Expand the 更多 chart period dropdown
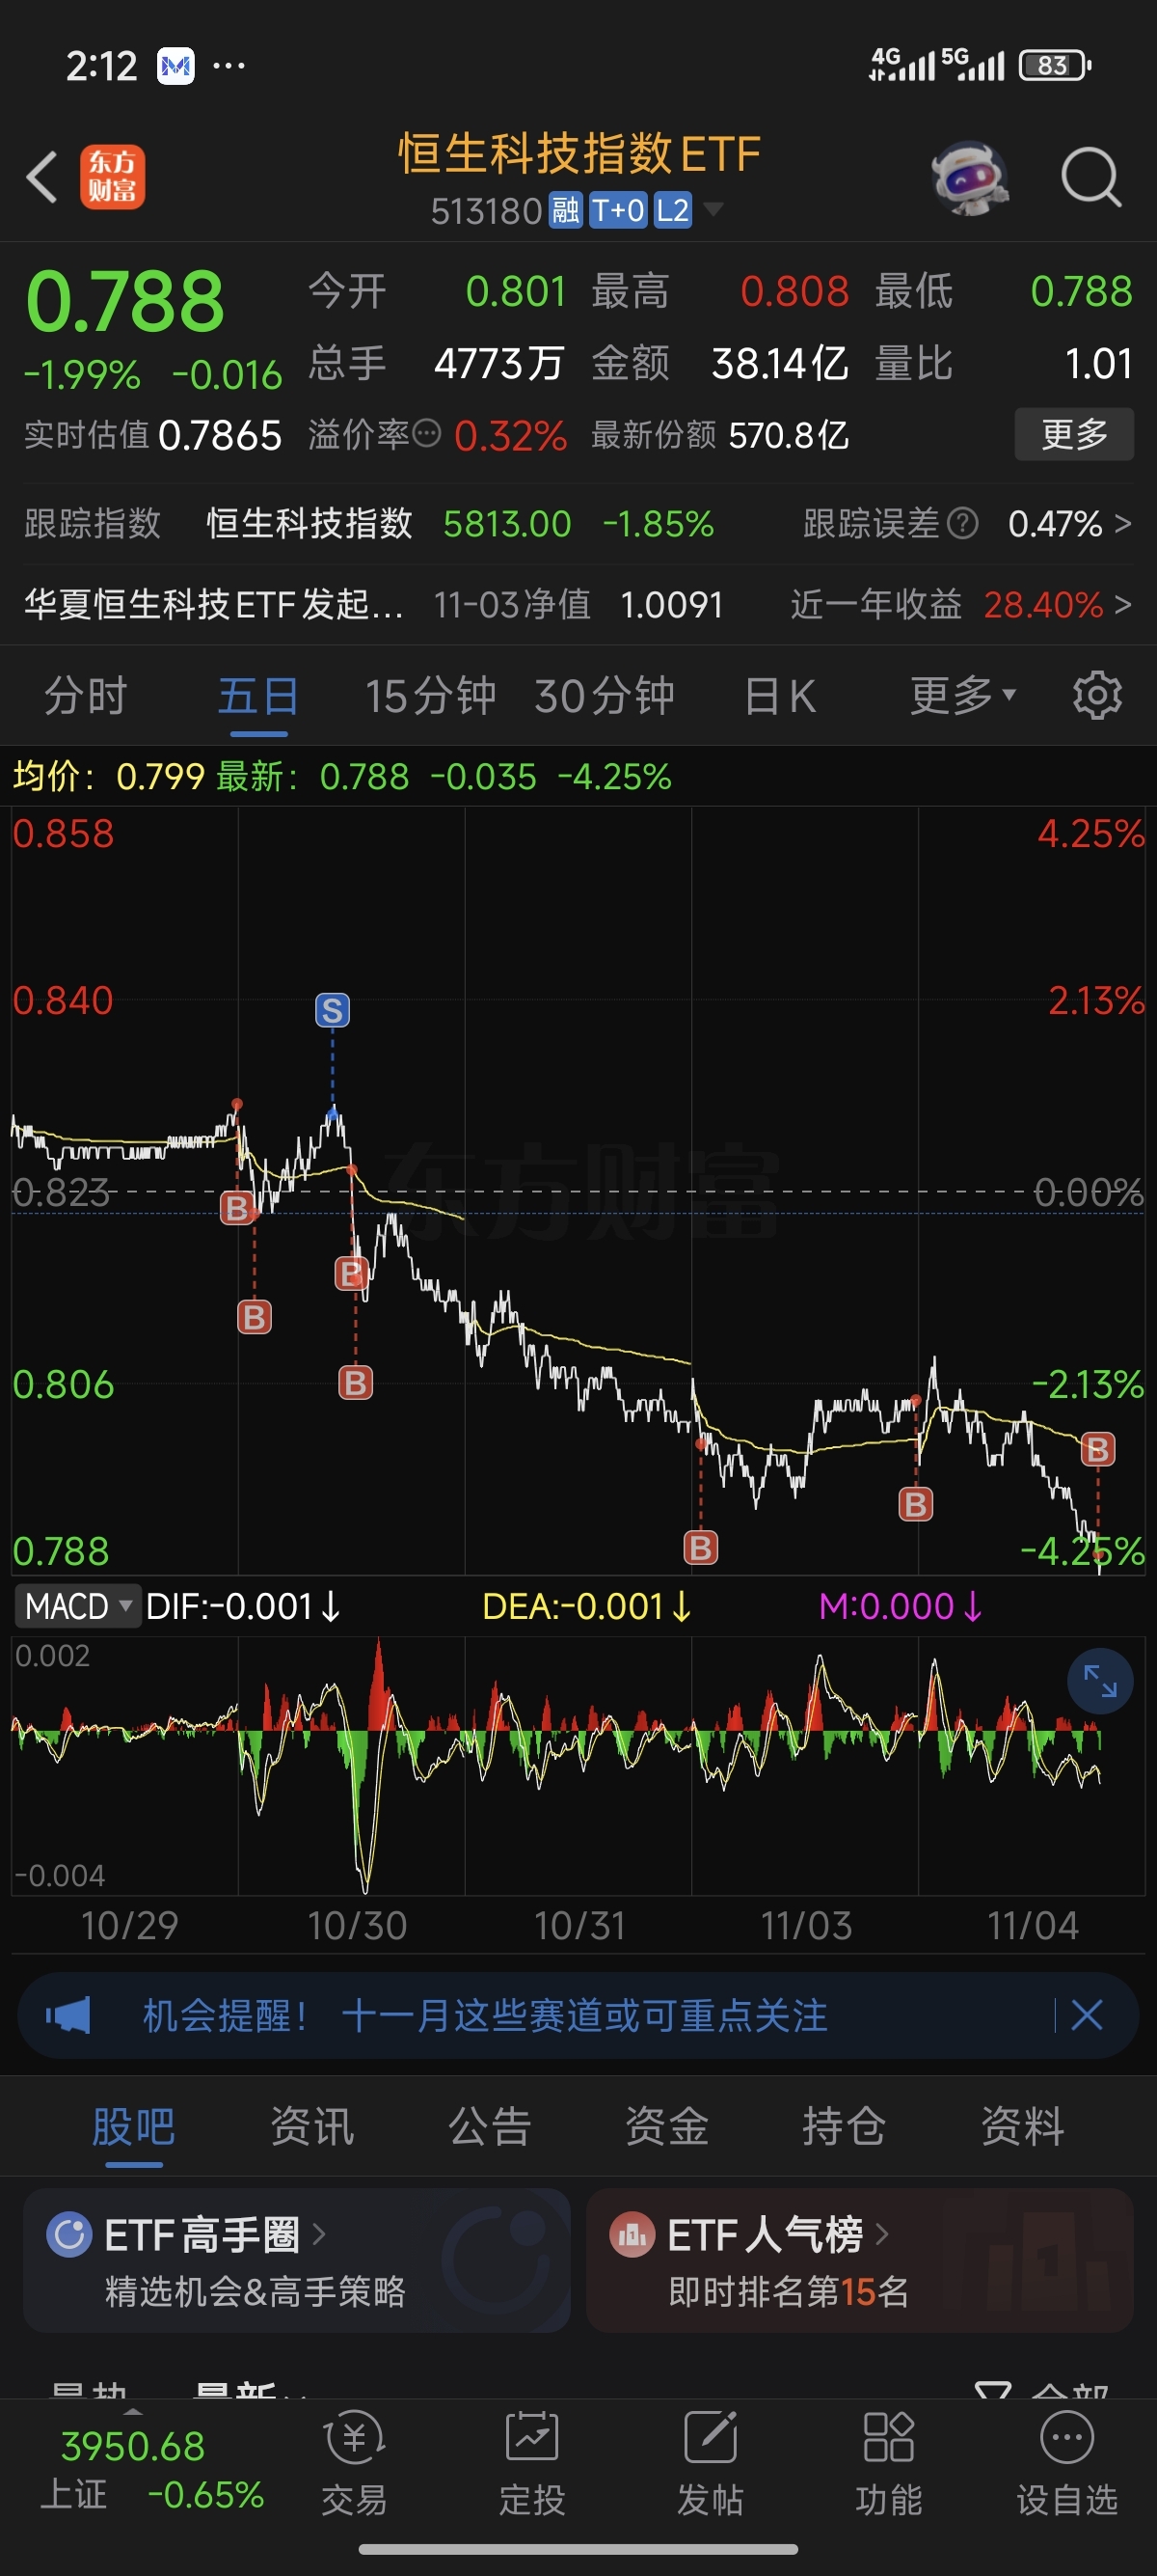This screenshot has width=1157, height=2576. [962, 695]
